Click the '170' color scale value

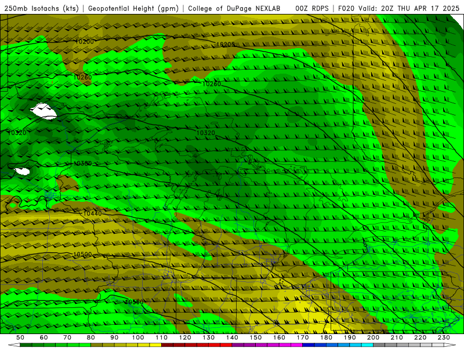tap(303, 338)
